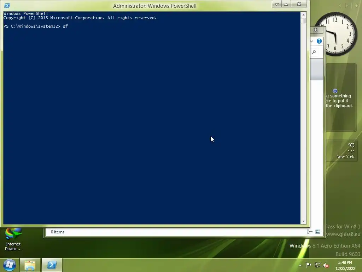Maximize the PowerShell window
362x272 pixels.
tap(286, 4)
